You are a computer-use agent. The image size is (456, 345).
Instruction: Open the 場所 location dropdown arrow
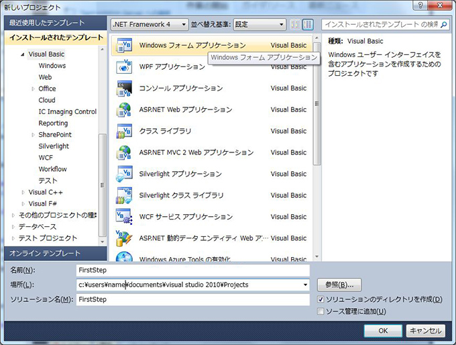click(x=305, y=285)
